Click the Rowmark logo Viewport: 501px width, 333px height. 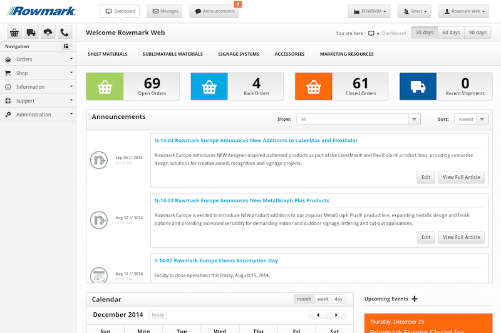point(41,11)
